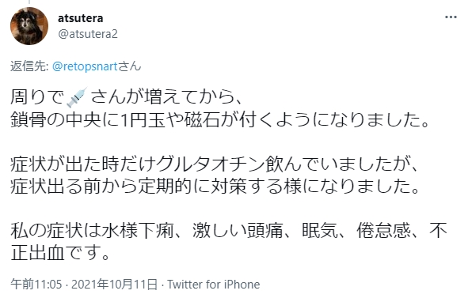Click the line starting with 症状出る前から

215,187
